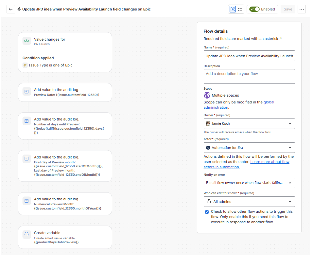The width and height of the screenshot is (313, 255).
Task: Click the First day of Preview month icon
Action: (x=26, y=159)
